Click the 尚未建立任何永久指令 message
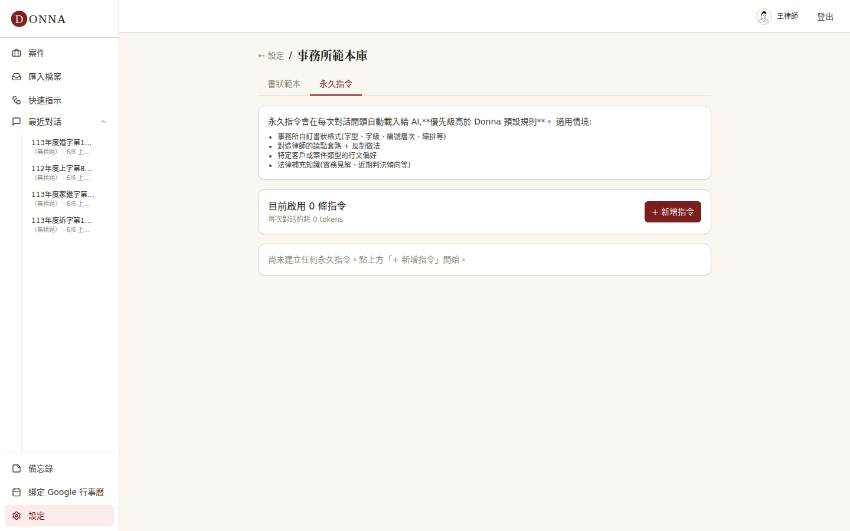Viewport: 850px width, 531px height. point(367,260)
